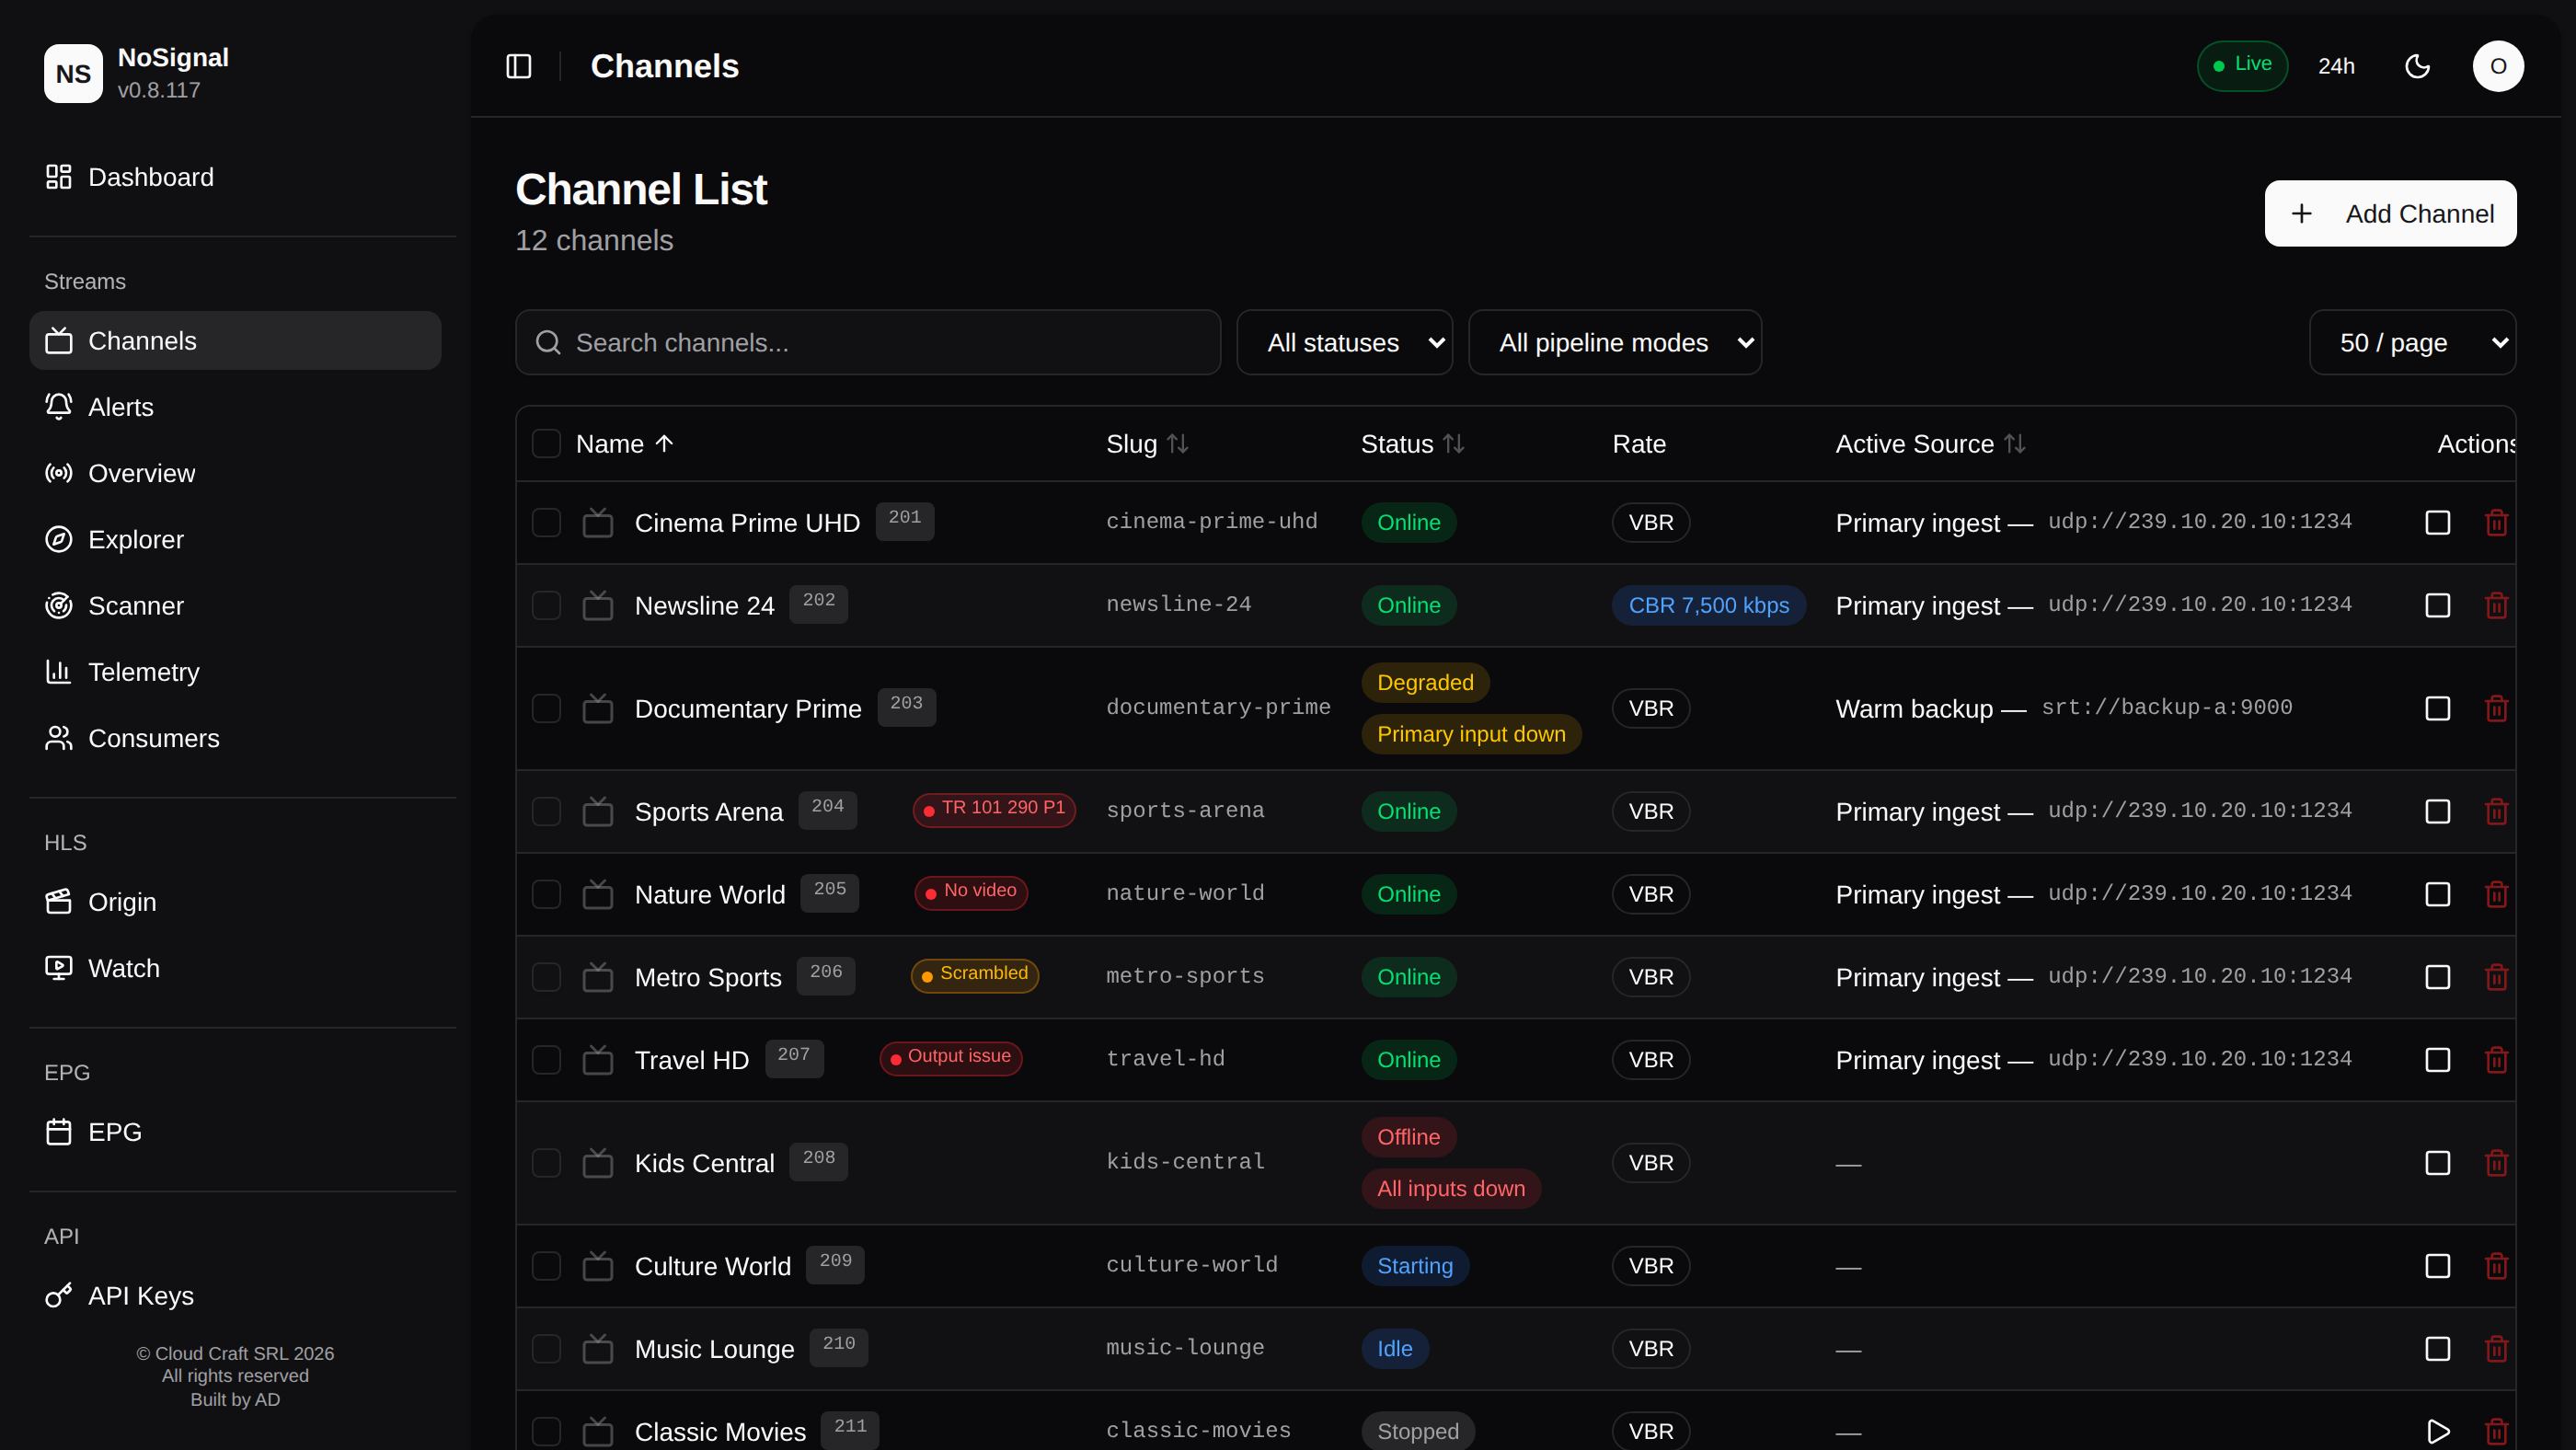Open the Scanner page
2576x1450 pixels.
[235, 606]
